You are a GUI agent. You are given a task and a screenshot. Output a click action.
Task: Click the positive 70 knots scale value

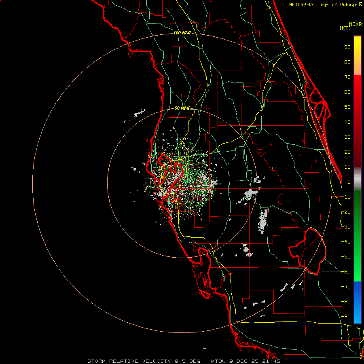tap(347, 77)
